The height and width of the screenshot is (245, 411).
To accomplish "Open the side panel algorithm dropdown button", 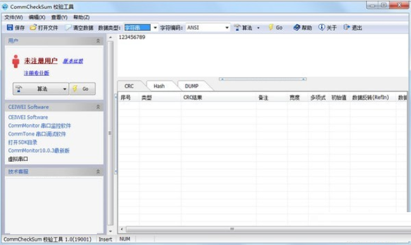I will [41, 89].
